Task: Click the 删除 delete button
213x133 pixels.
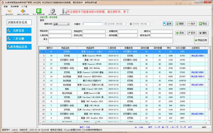Action: click(x=203, y=33)
